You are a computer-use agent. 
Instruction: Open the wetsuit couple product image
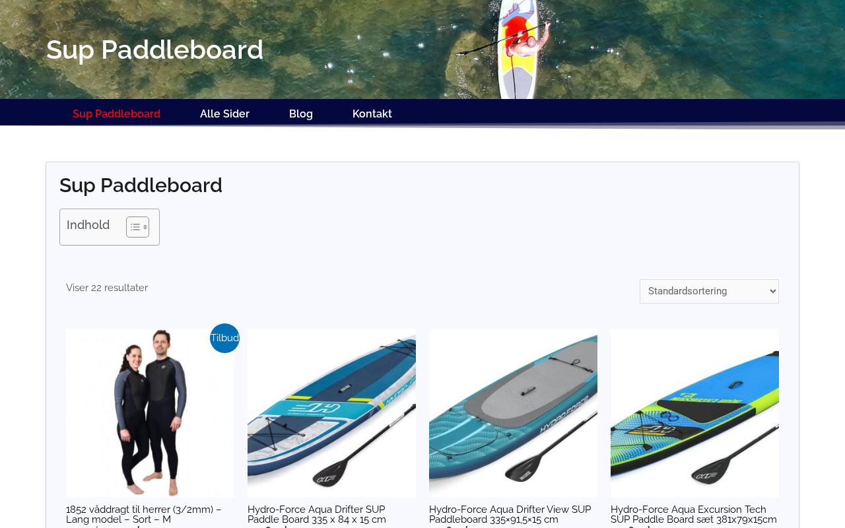150,412
